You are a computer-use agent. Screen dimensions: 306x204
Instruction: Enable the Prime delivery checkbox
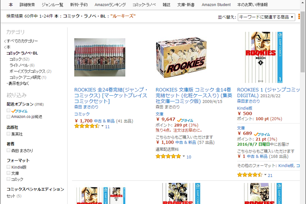[x=8, y=111]
